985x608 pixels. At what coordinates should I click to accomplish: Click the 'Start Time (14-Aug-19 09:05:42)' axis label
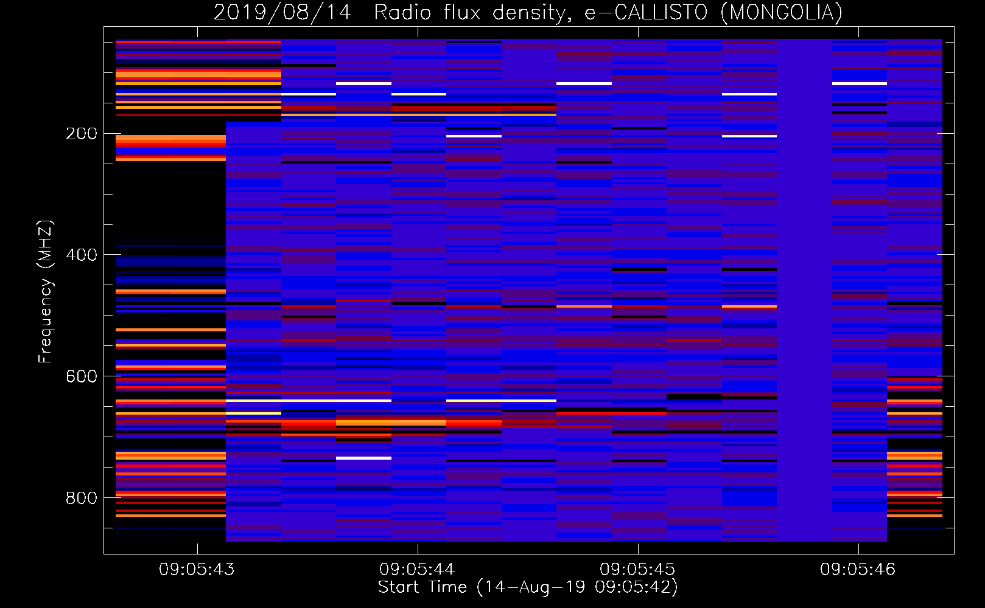click(528, 587)
